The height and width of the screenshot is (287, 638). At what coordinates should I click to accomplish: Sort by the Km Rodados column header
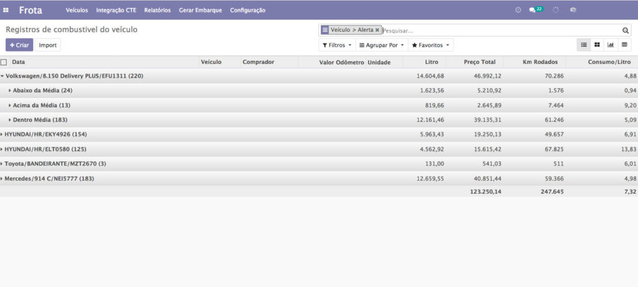click(x=540, y=62)
